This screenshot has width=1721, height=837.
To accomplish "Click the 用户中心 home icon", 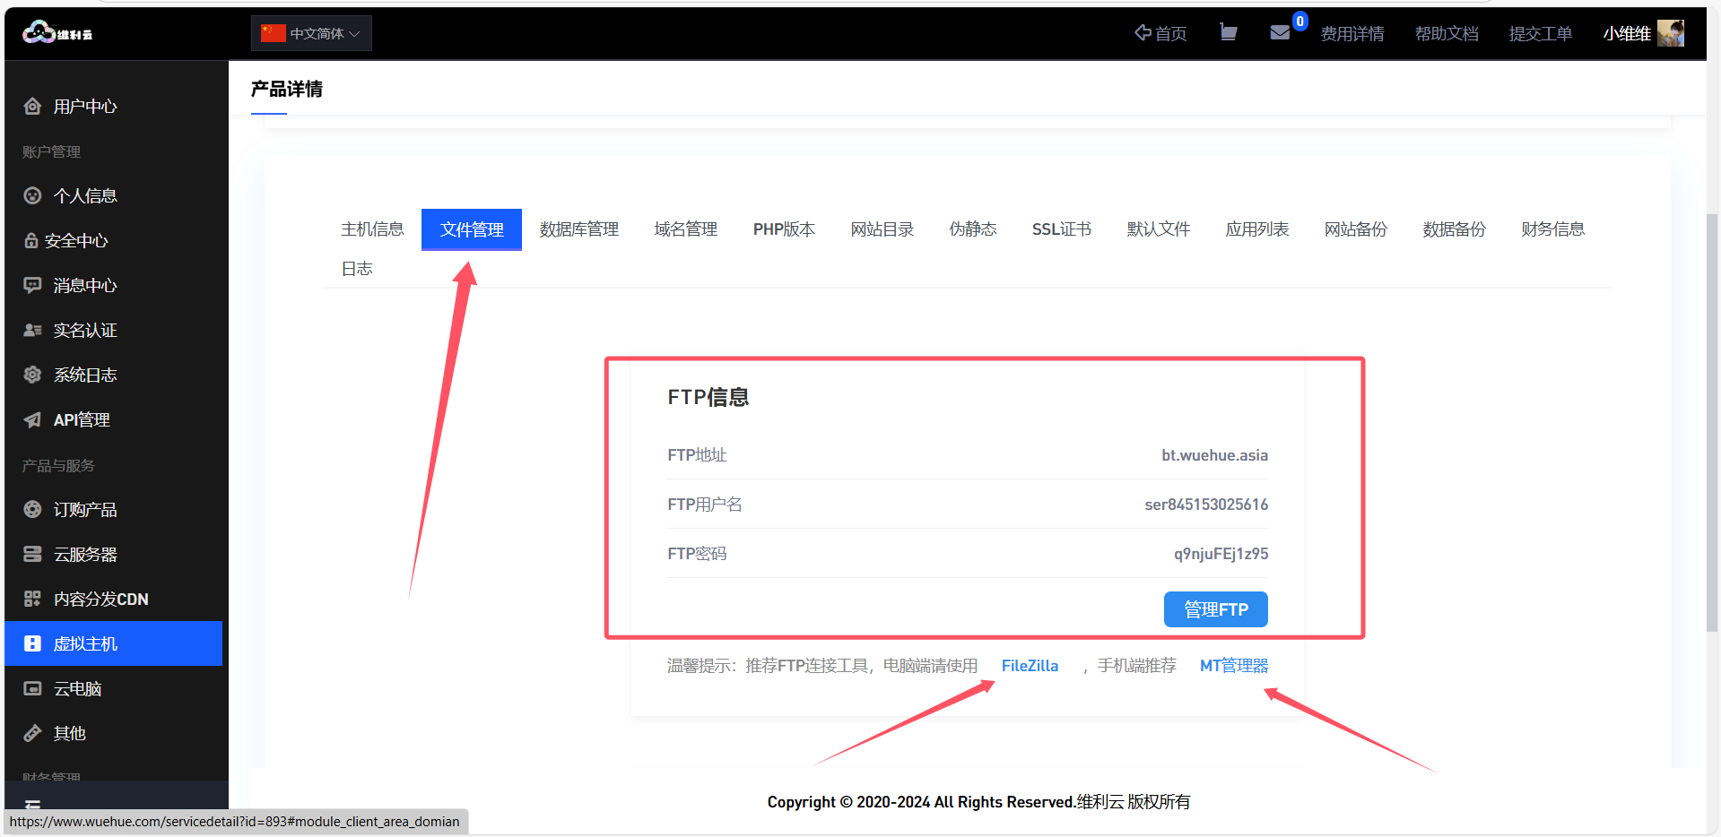I will point(32,106).
